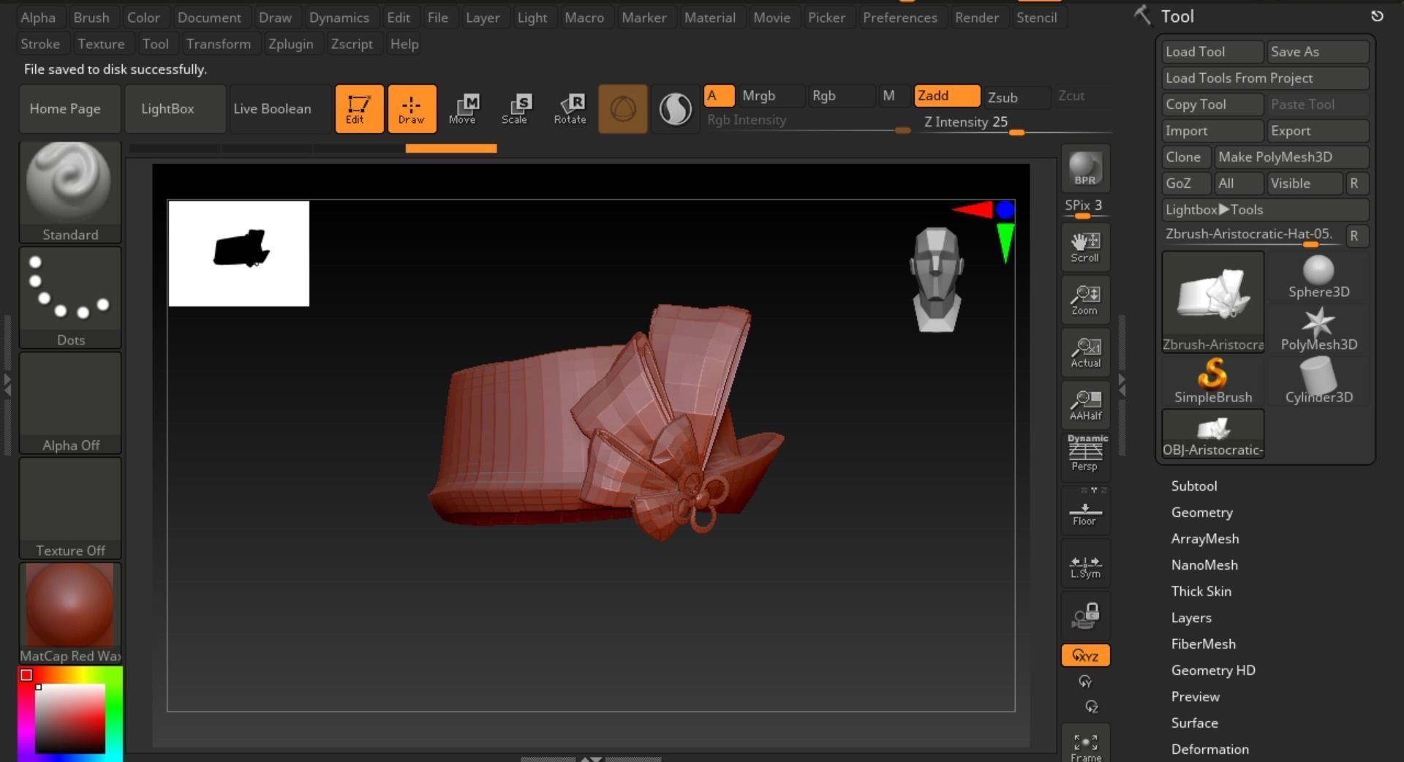Expand the NanoMesh section

tap(1204, 565)
